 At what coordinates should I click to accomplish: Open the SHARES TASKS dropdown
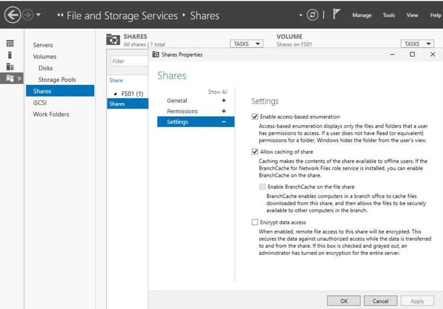click(246, 44)
